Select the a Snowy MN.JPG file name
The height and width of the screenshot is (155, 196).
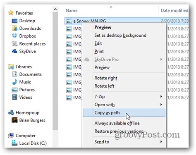click(89, 21)
